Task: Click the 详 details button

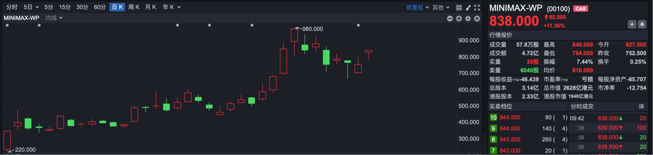Action: pyautogui.click(x=641, y=106)
